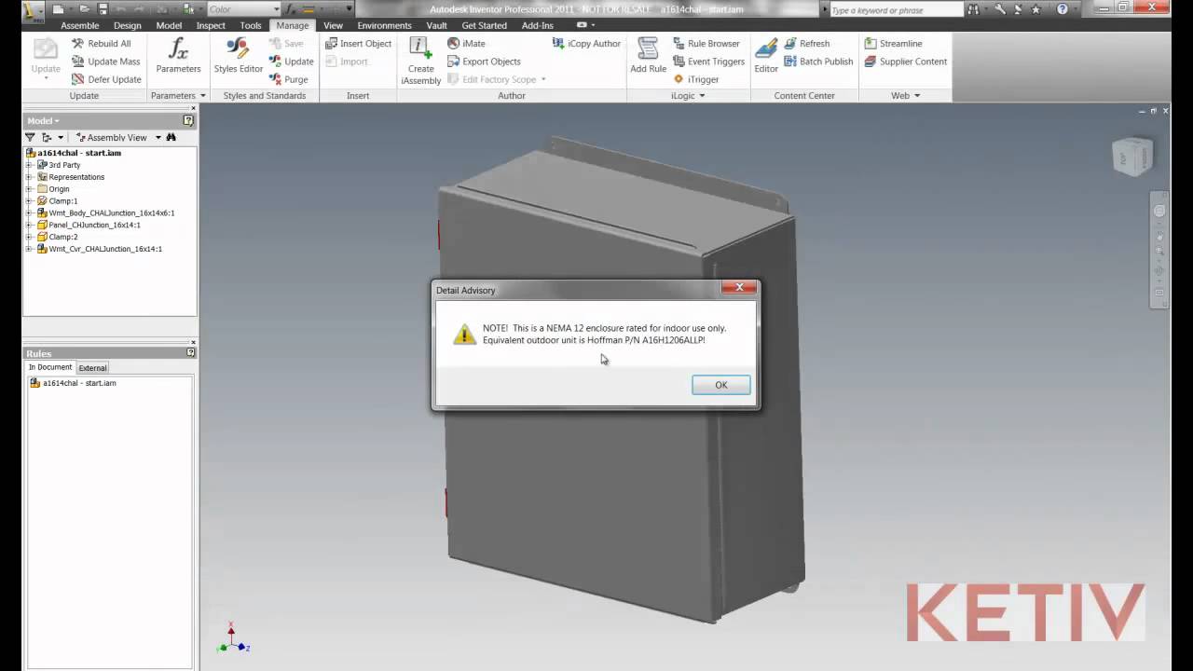1193x671 pixels.
Task: Expand the Clamp:1 tree node
Action: point(30,201)
